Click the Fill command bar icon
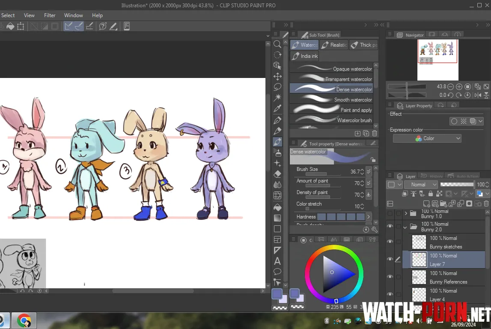 10,26
